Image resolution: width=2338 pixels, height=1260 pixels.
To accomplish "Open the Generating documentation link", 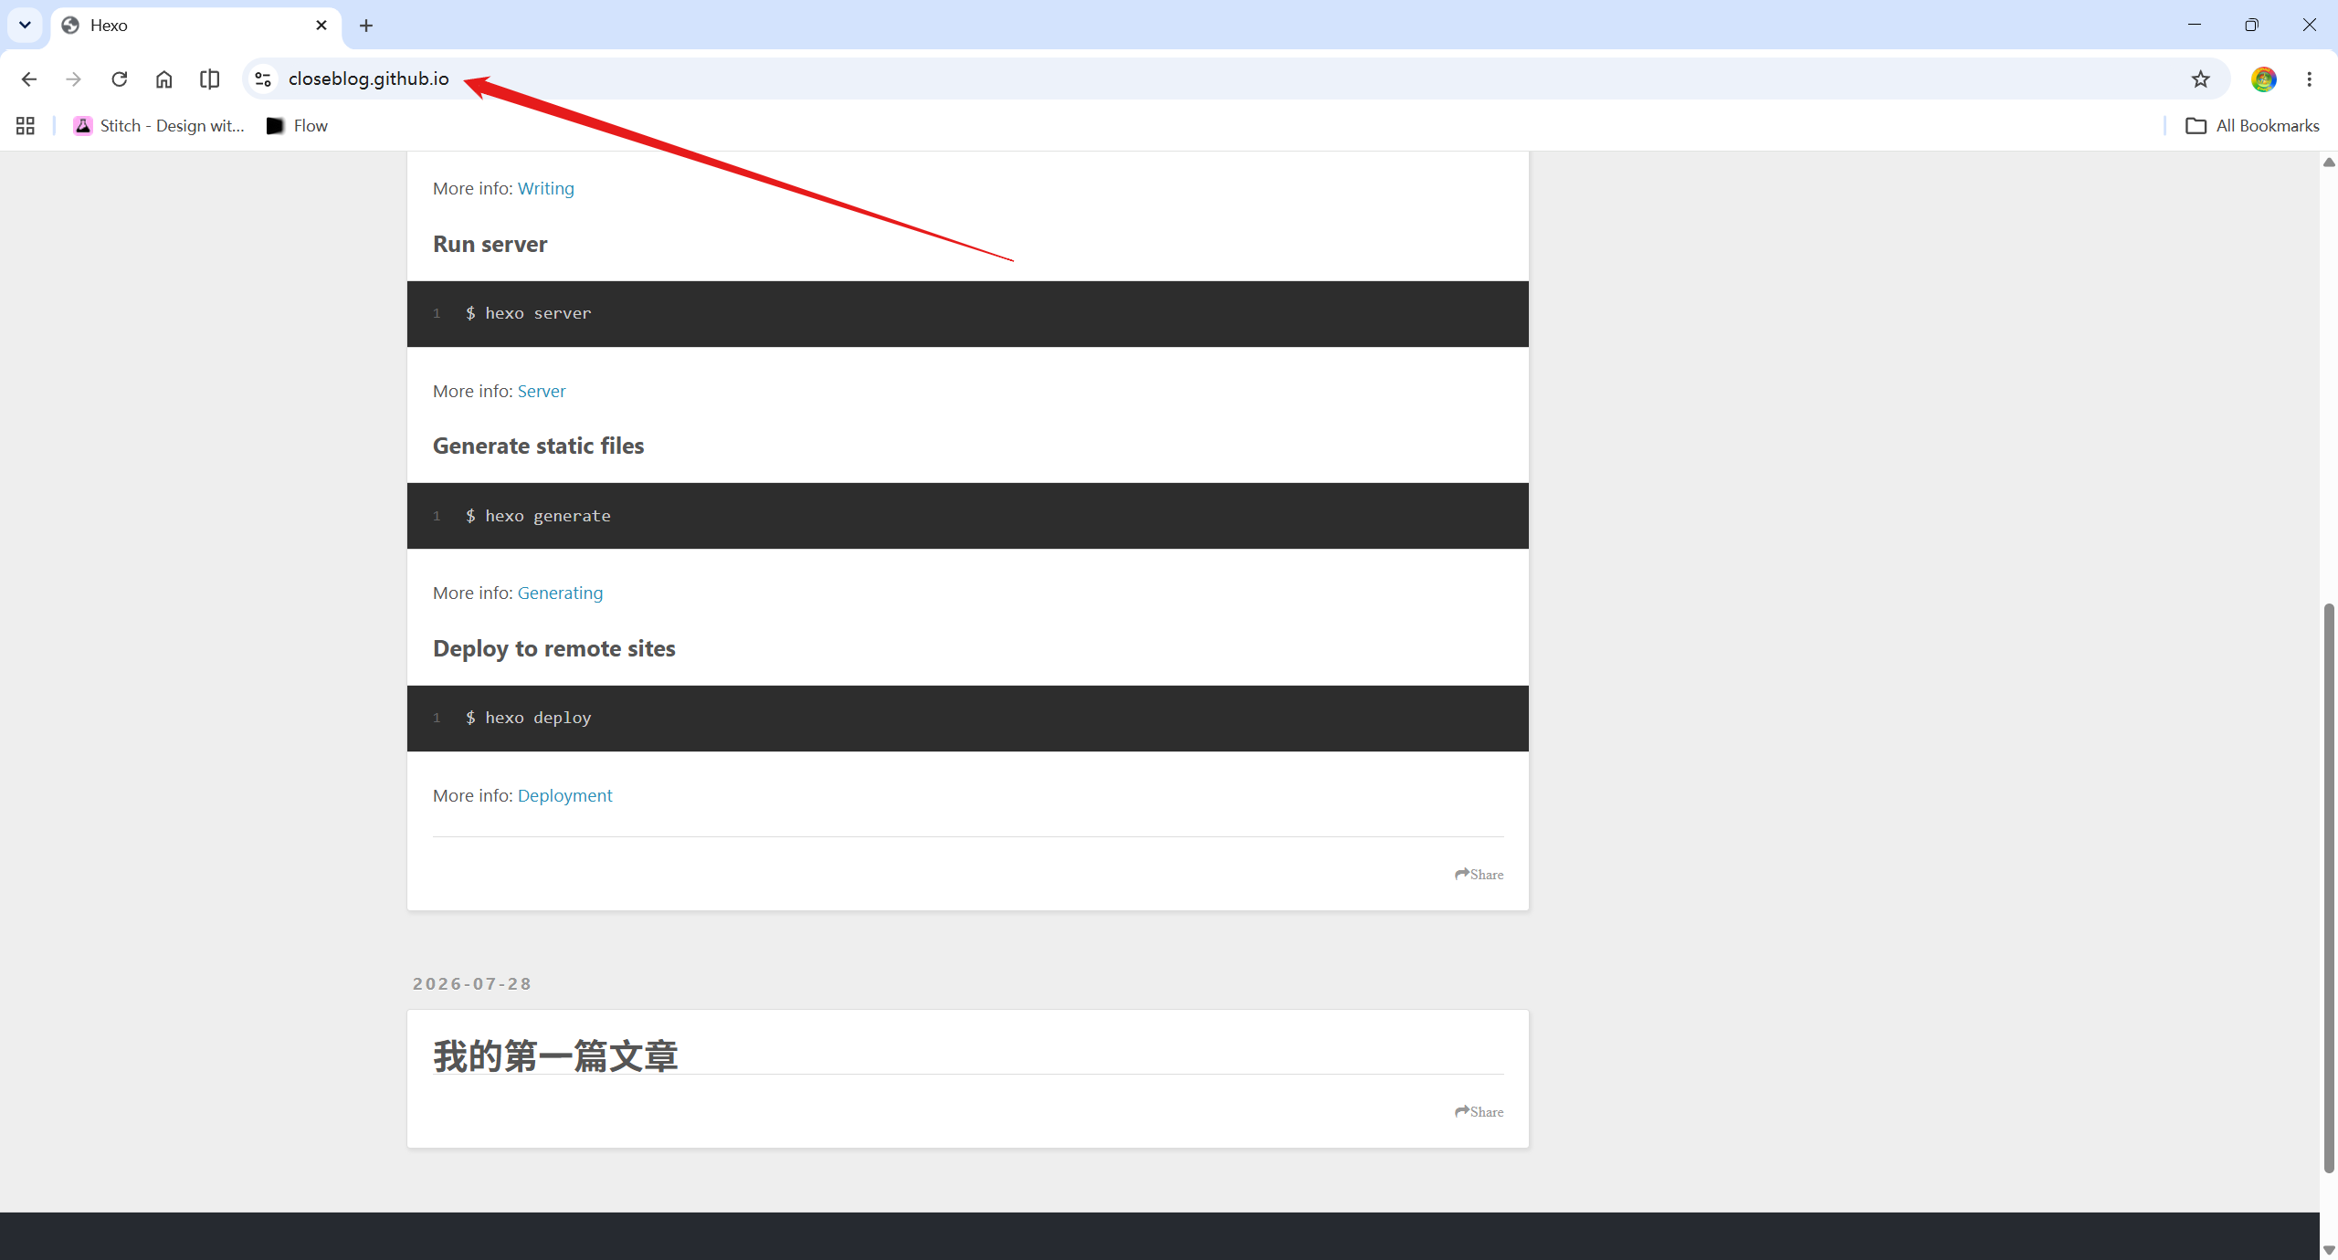I will coord(560,593).
